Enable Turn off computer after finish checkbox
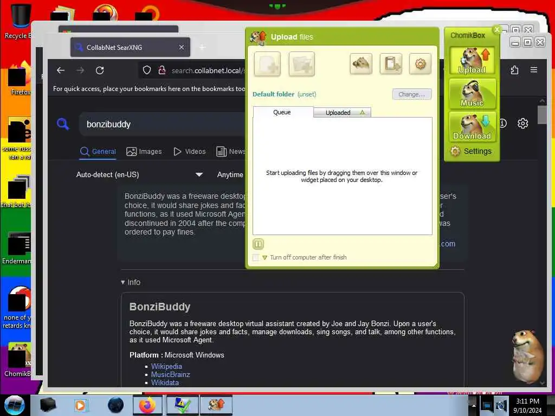The width and height of the screenshot is (555, 416). click(256, 257)
